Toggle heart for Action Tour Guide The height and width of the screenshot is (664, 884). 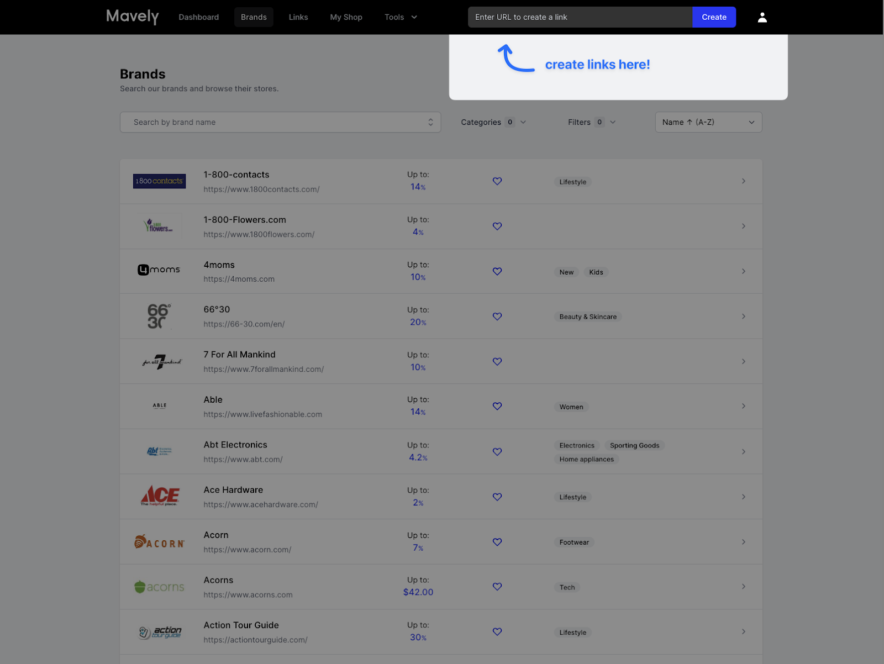point(497,632)
